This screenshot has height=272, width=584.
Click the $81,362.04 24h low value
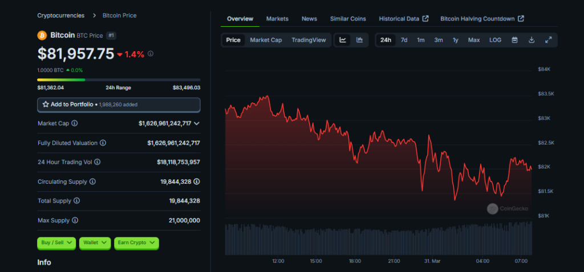point(51,88)
